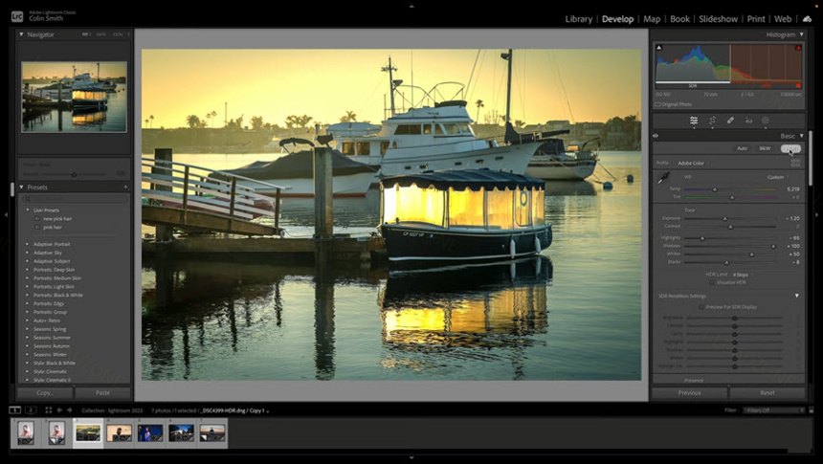Click the Lightroom Classic LrC logo
823x464 pixels.
pyautogui.click(x=17, y=17)
